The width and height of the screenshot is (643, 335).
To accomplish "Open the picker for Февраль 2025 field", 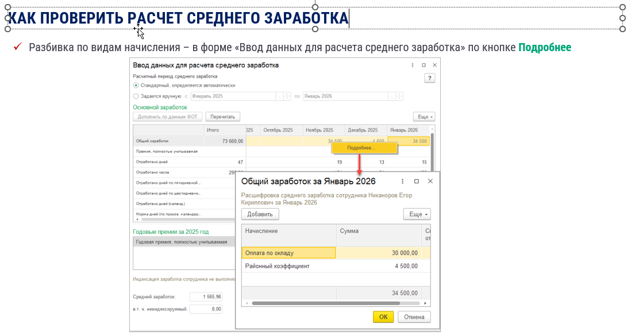I will [x=279, y=97].
